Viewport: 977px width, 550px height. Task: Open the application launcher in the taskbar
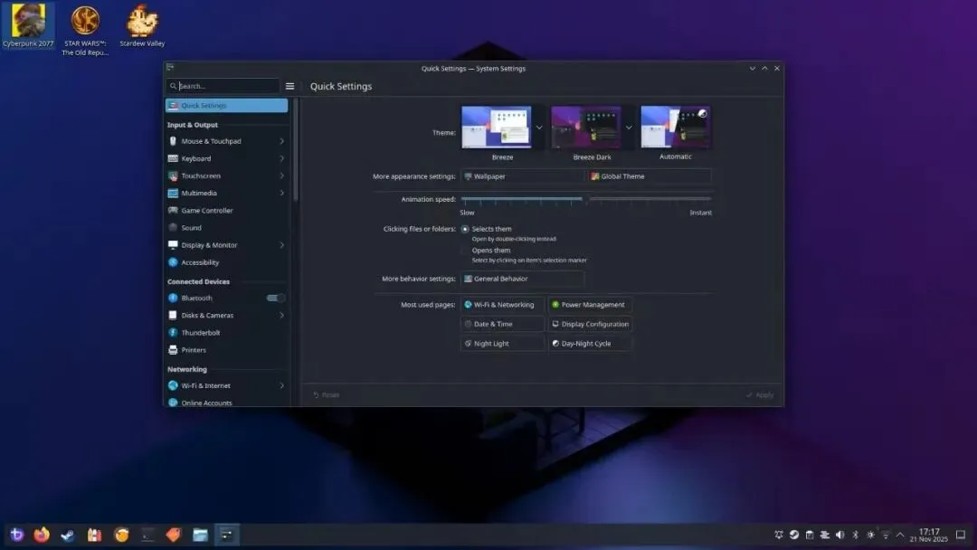[17, 535]
